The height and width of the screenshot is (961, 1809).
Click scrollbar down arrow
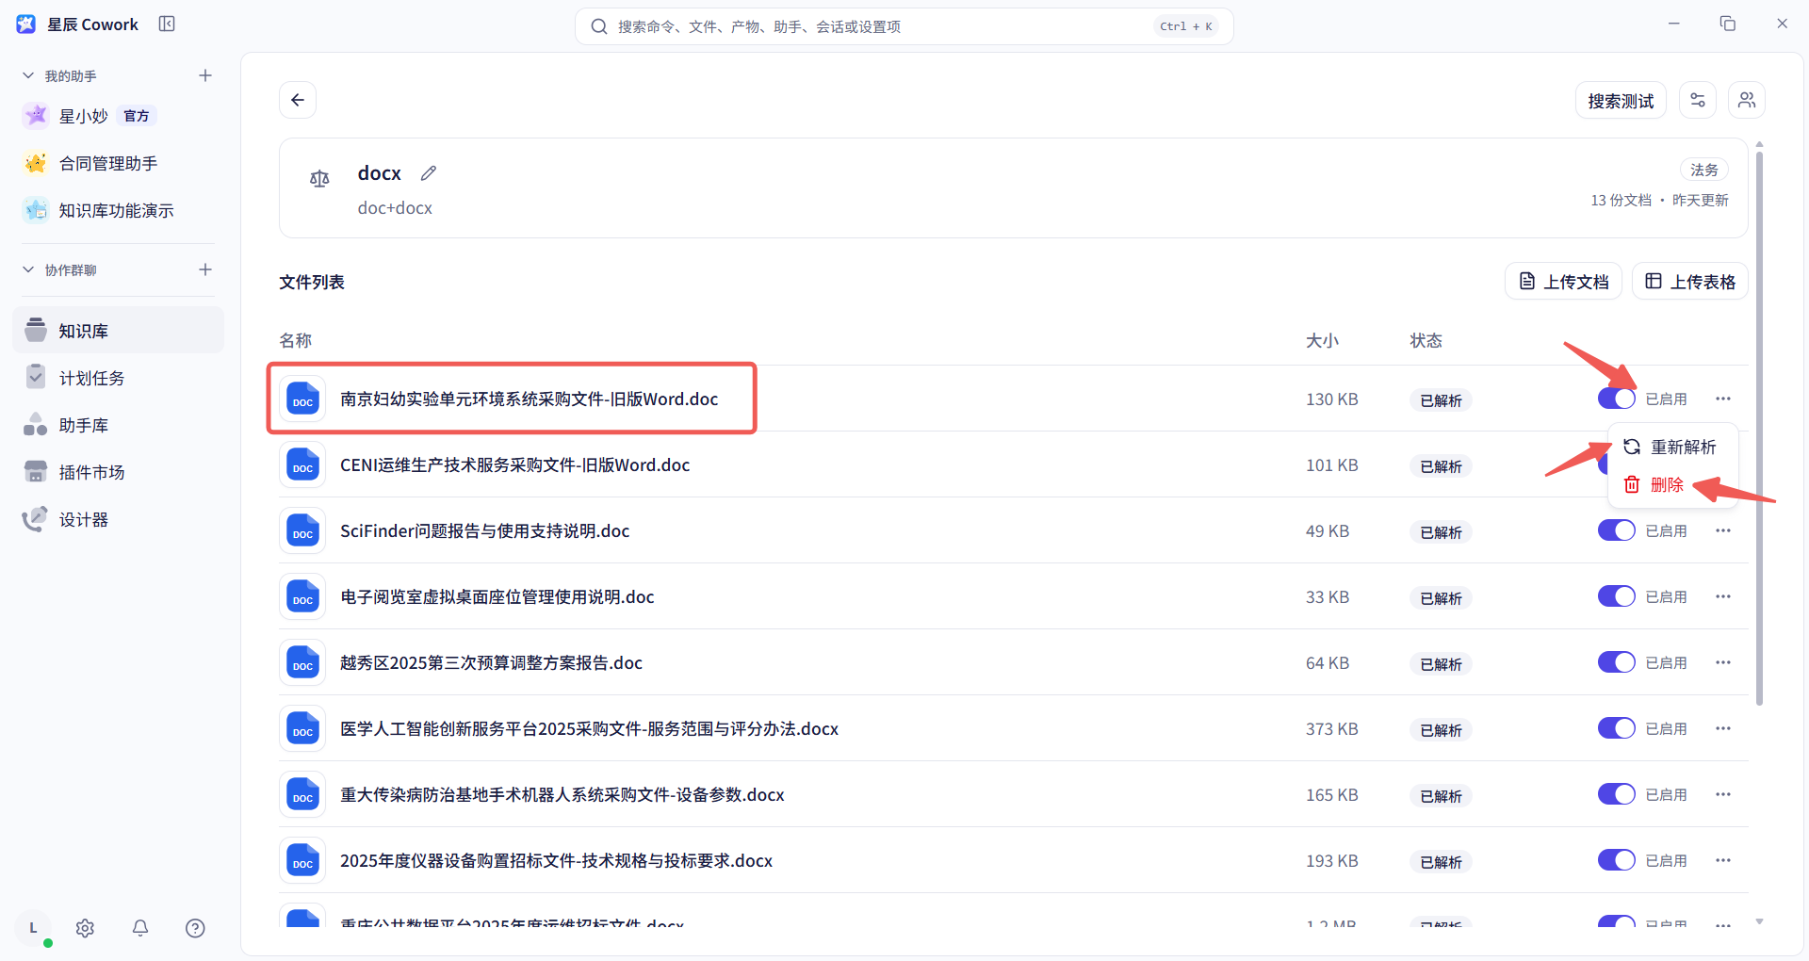coord(1759,921)
